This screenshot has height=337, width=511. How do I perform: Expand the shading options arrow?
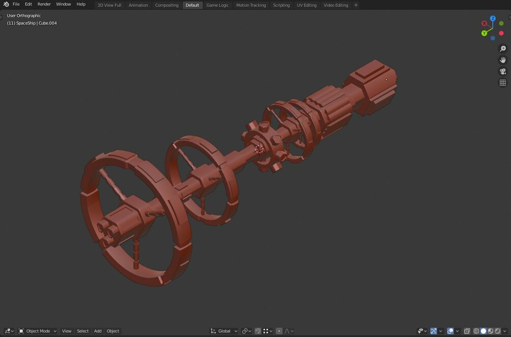(x=505, y=331)
